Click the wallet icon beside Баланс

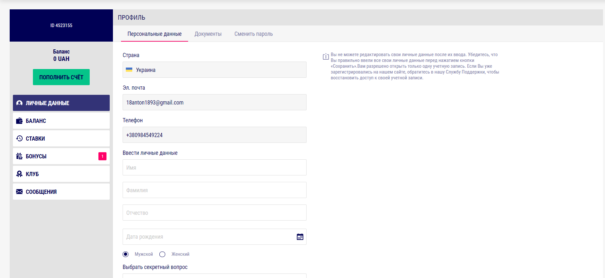19,121
